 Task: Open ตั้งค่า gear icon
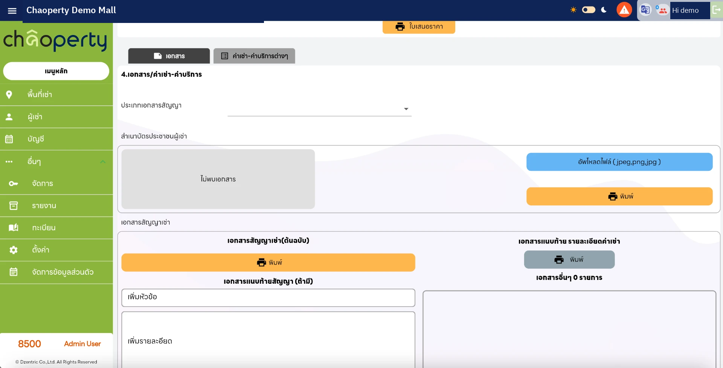pyautogui.click(x=14, y=250)
